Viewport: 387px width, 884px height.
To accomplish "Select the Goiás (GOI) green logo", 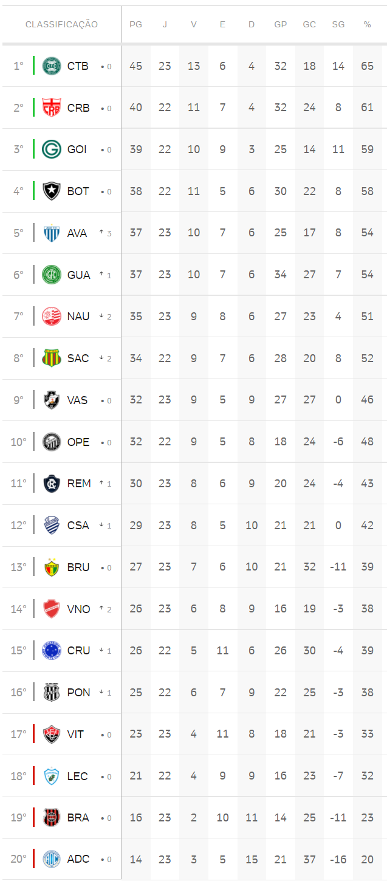I will (x=52, y=149).
